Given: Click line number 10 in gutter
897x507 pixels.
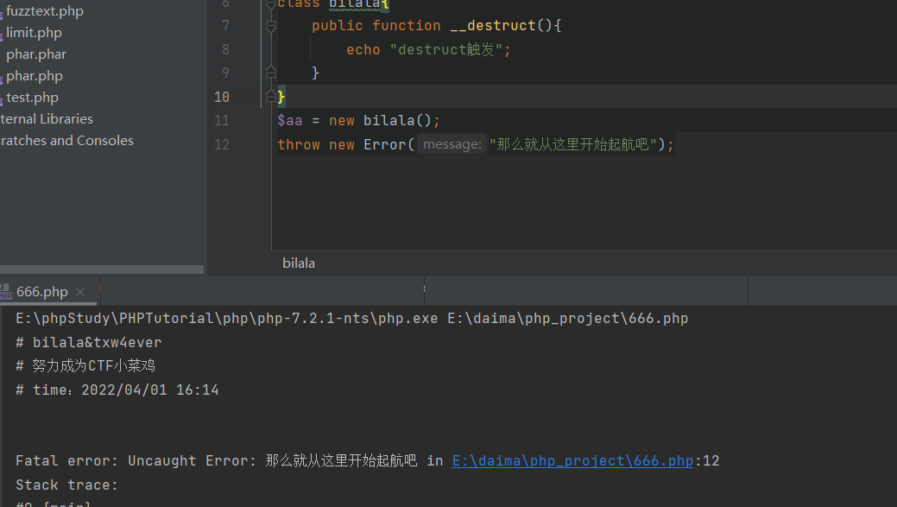Looking at the screenshot, I should point(222,98).
